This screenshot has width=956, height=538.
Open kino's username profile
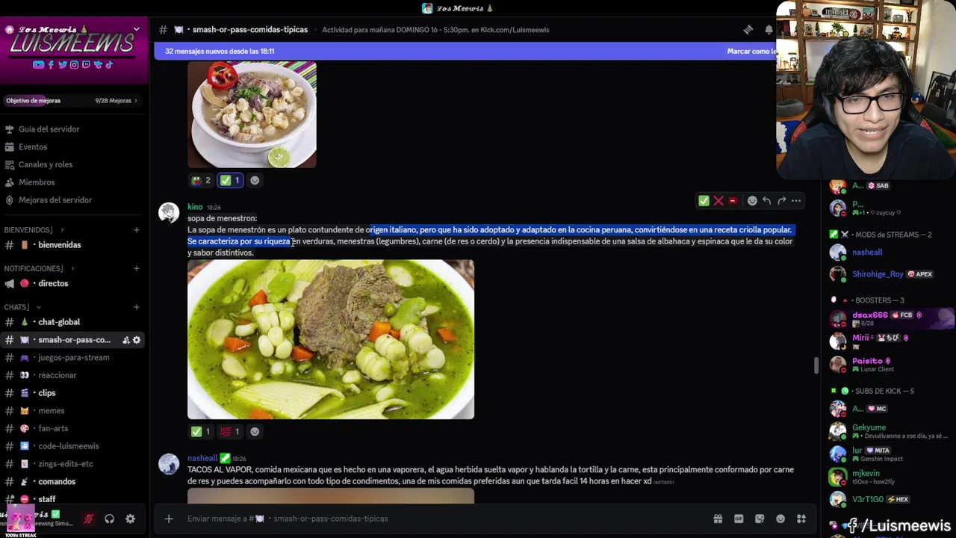click(x=195, y=207)
